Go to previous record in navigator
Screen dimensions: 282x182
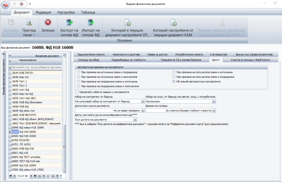coord(14,176)
